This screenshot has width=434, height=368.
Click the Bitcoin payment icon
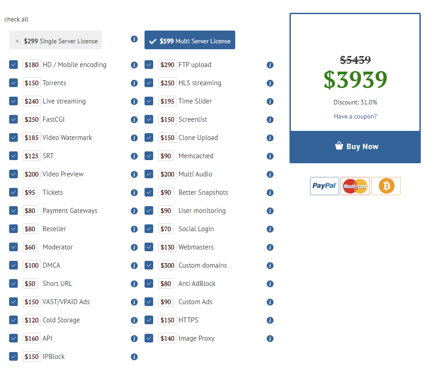(x=386, y=186)
